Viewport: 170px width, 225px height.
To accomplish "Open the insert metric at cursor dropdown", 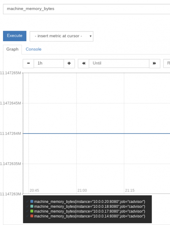I will (x=62, y=36).
